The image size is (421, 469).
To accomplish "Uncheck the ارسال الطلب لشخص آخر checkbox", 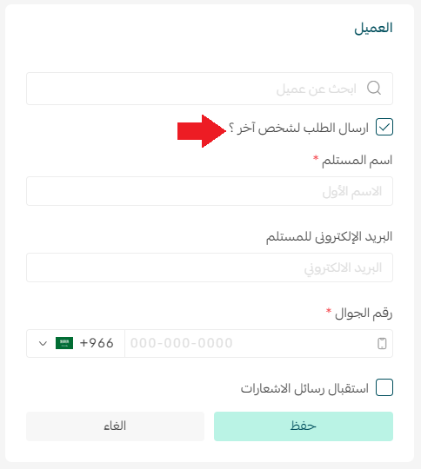I will pos(384,127).
